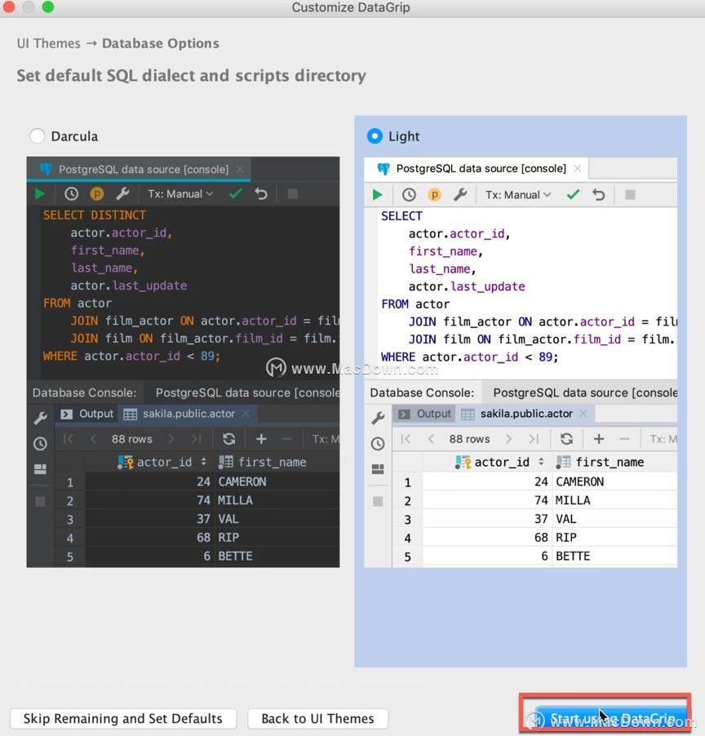Select sakila.public.actor tab in Darcula preview
705x736 pixels.
(x=188, y=414)
